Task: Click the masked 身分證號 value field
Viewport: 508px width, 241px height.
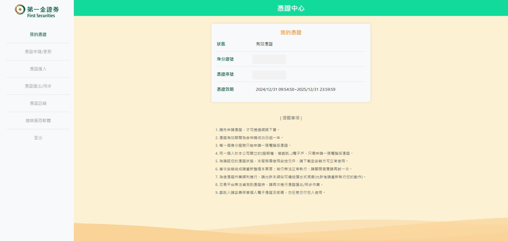Action: tap(269, 59)
